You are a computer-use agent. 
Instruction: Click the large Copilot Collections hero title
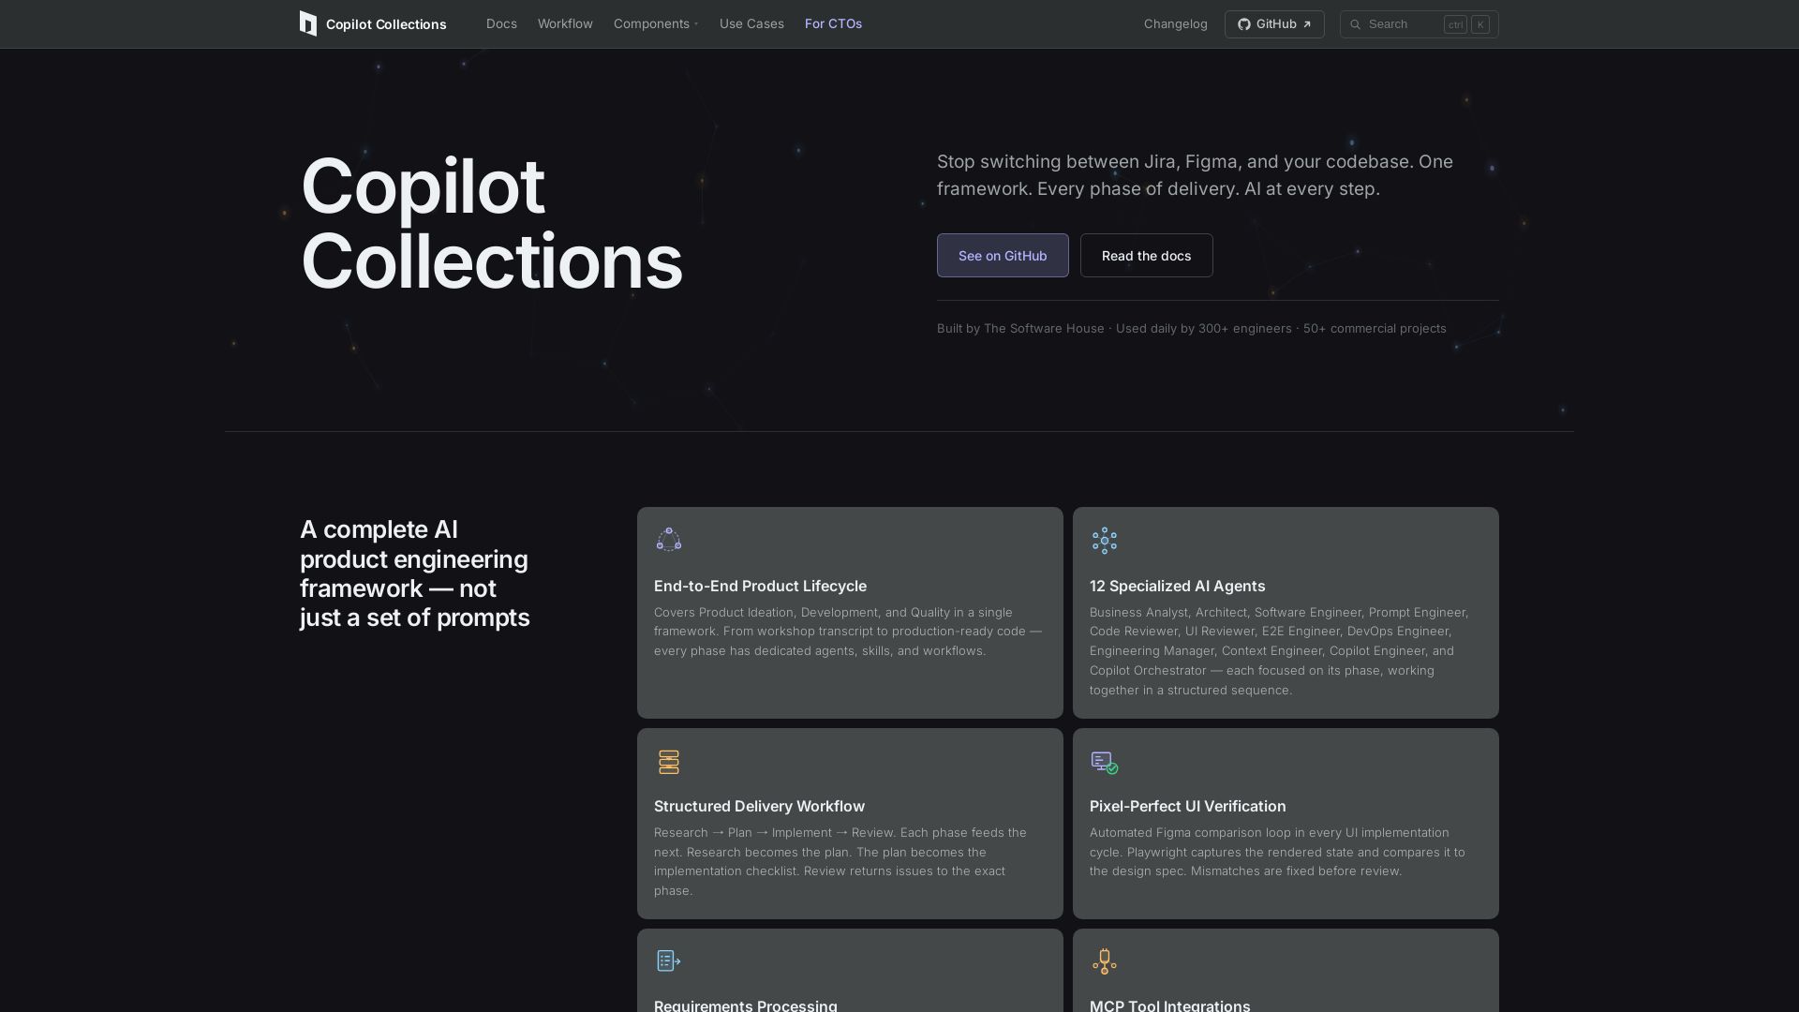(491, 224)
